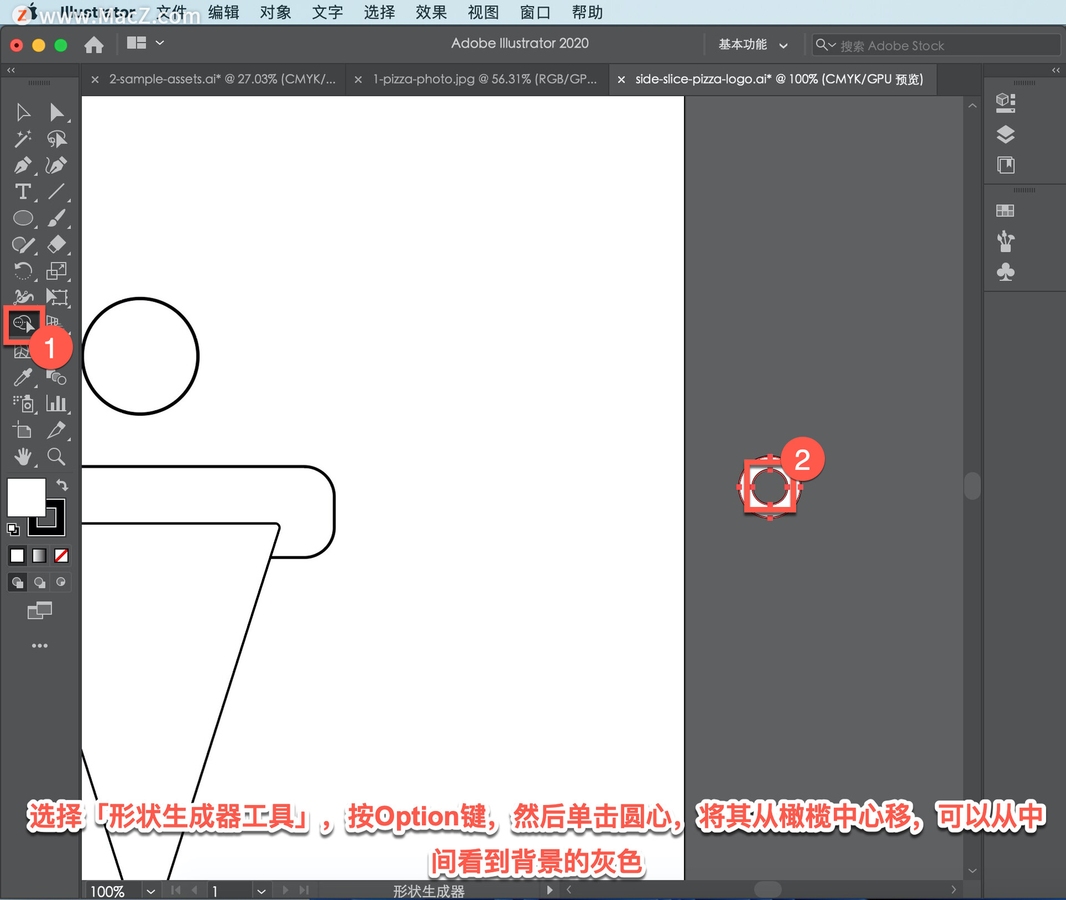
Task: Select the Eyedropper tool
Action: 23,378
